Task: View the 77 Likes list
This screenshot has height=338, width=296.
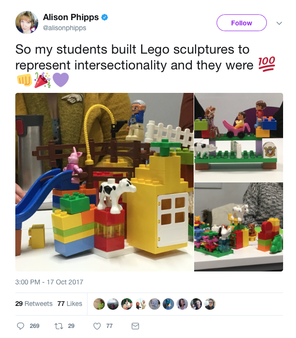Action: click(70, 304)
